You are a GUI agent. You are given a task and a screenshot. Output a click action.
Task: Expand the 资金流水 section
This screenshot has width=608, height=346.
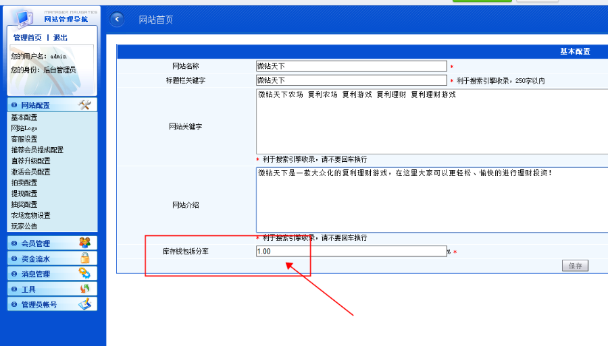click(x=52, y=258)
